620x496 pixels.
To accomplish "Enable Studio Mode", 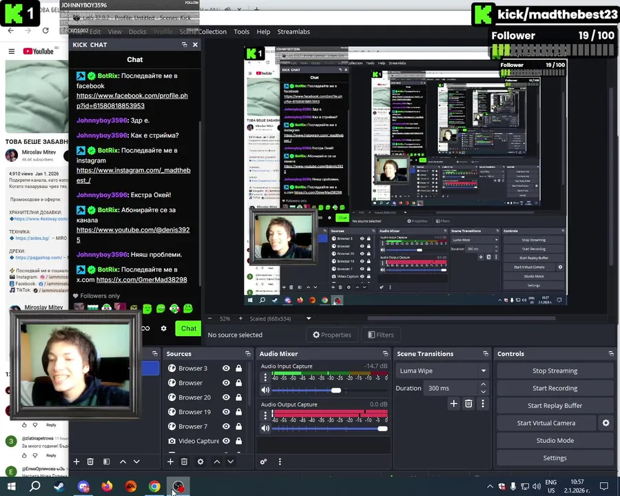I will pyautogui.click(x=555, y=440).
